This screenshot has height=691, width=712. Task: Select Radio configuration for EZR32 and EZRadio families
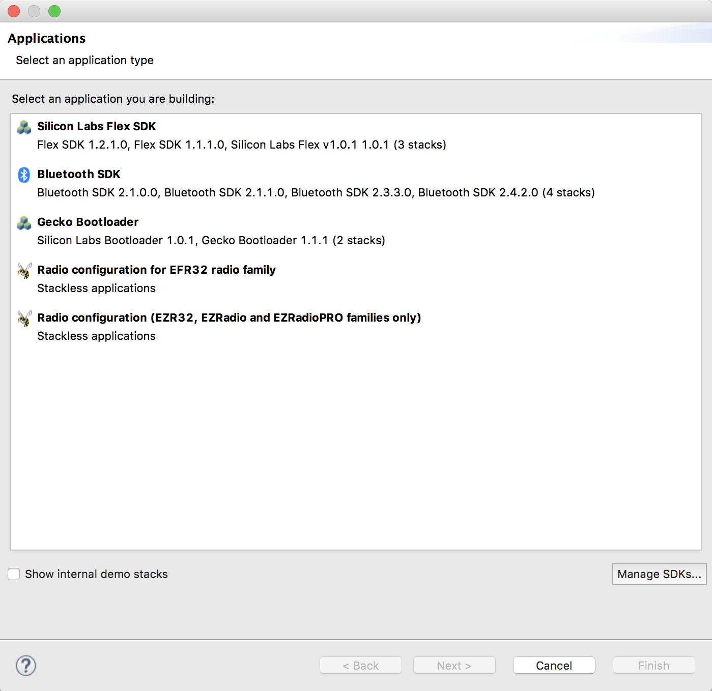pos(229,318)
